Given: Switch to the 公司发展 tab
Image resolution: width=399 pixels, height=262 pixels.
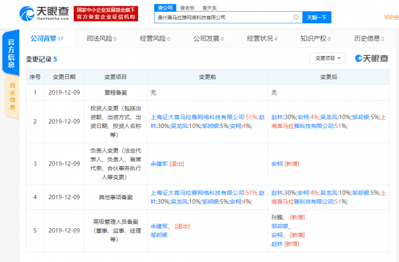Looking at the screenshot, I should pyautogui.click(x=208, y=39).
